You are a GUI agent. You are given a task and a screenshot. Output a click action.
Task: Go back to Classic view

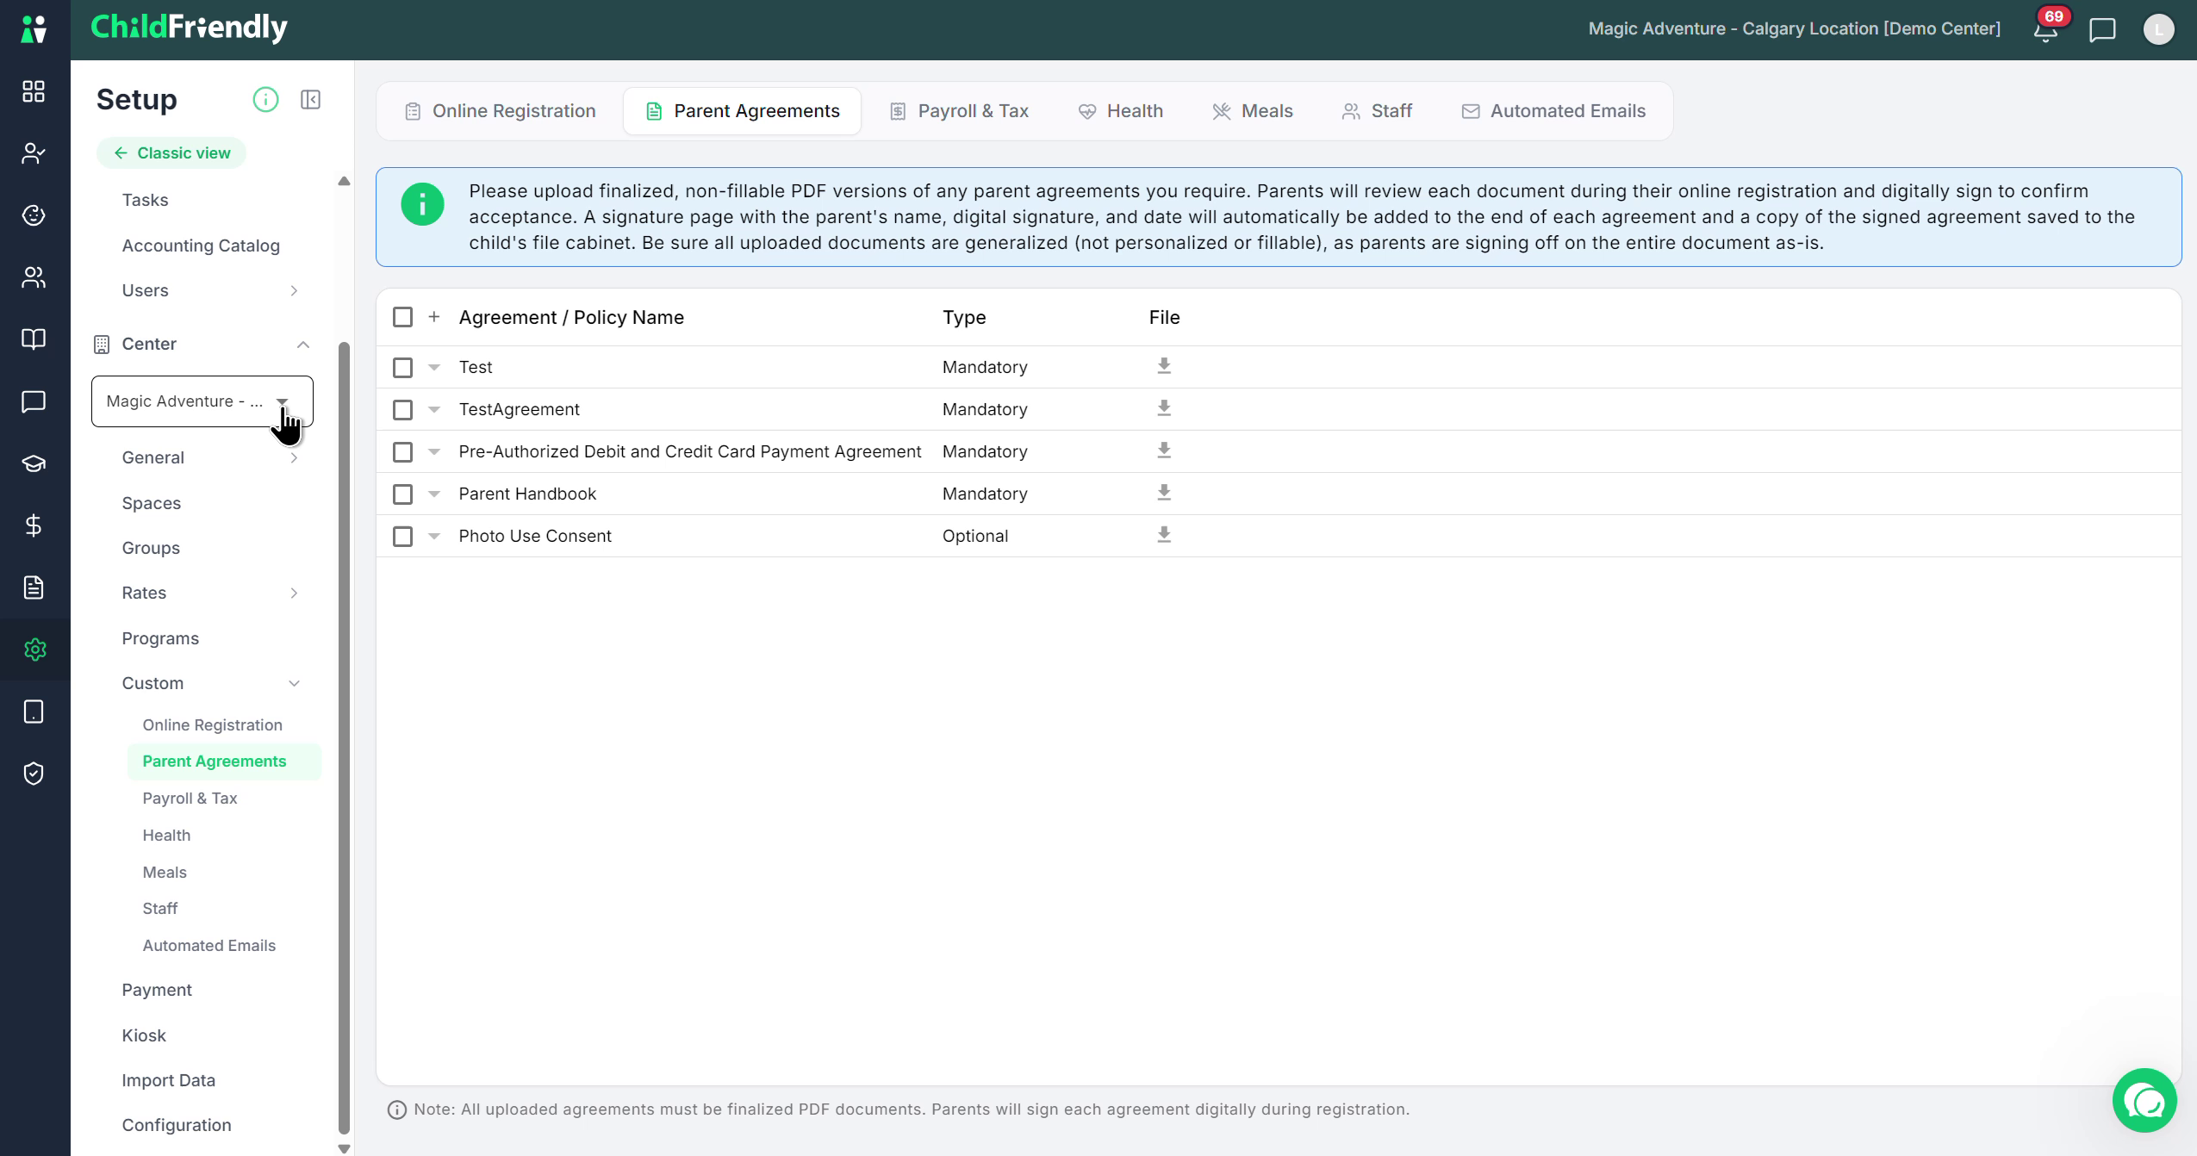[171, 153]
